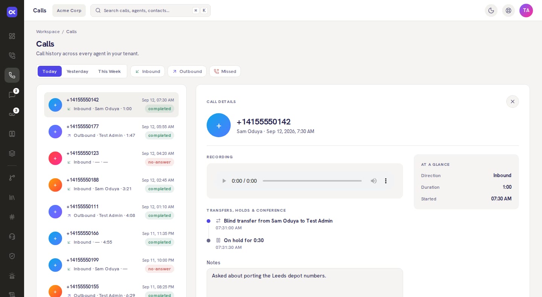This screenshot has width=542, height=297.
Task: Open the headset agents sidebar icon
Action: (x=12, y=236)
